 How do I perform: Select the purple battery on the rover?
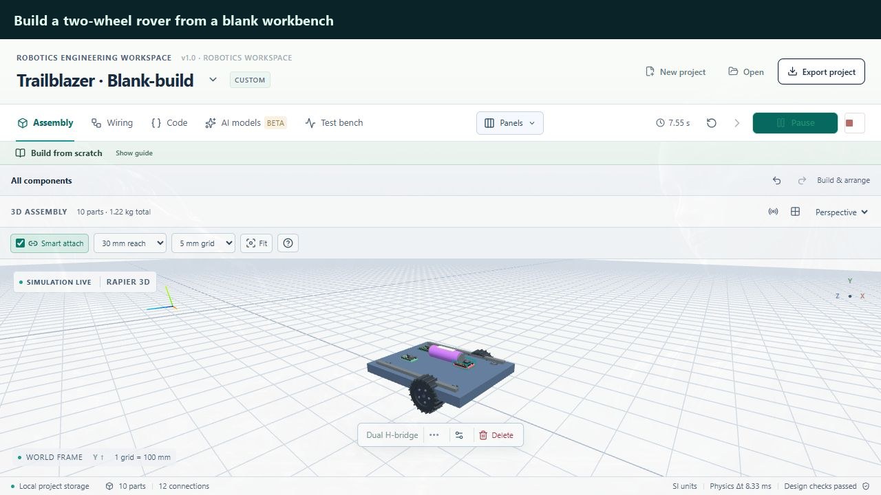coord(444,355)
